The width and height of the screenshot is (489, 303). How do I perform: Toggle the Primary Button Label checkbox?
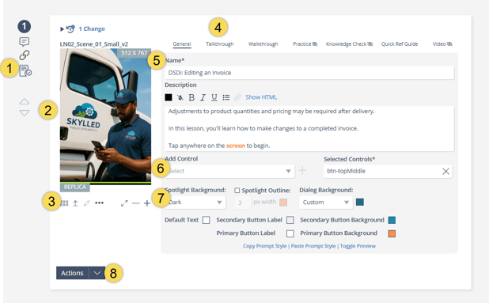(290, 233)
